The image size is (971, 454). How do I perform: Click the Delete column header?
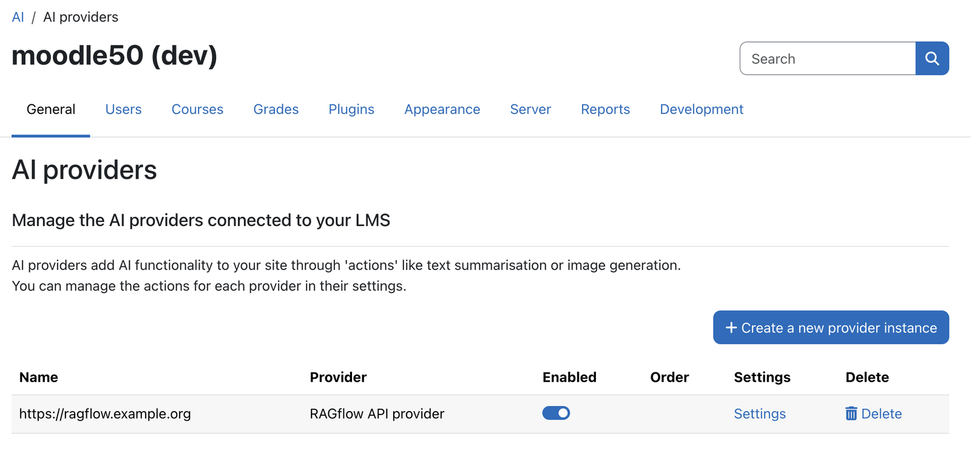coord(867,377)
